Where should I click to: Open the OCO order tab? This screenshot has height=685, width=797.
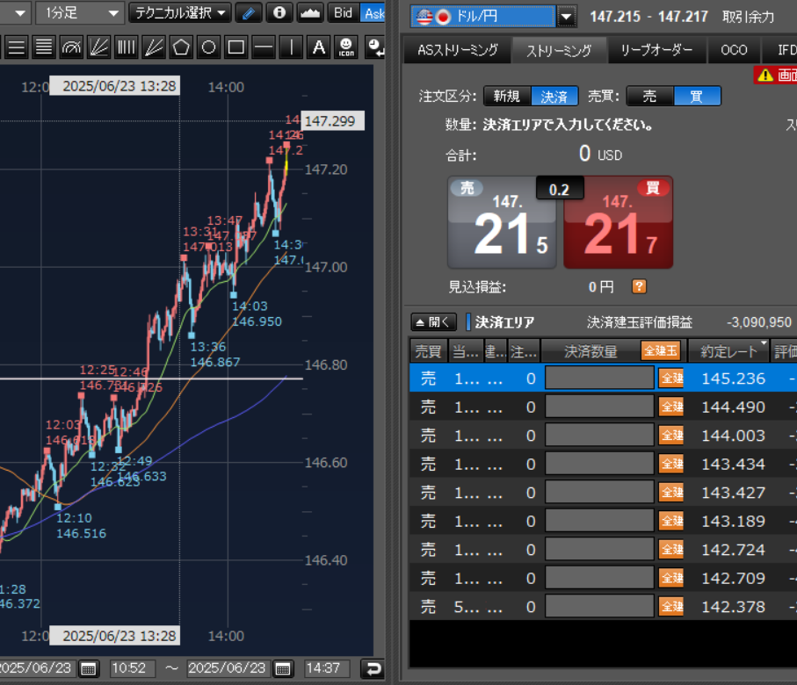pos(734,51)
